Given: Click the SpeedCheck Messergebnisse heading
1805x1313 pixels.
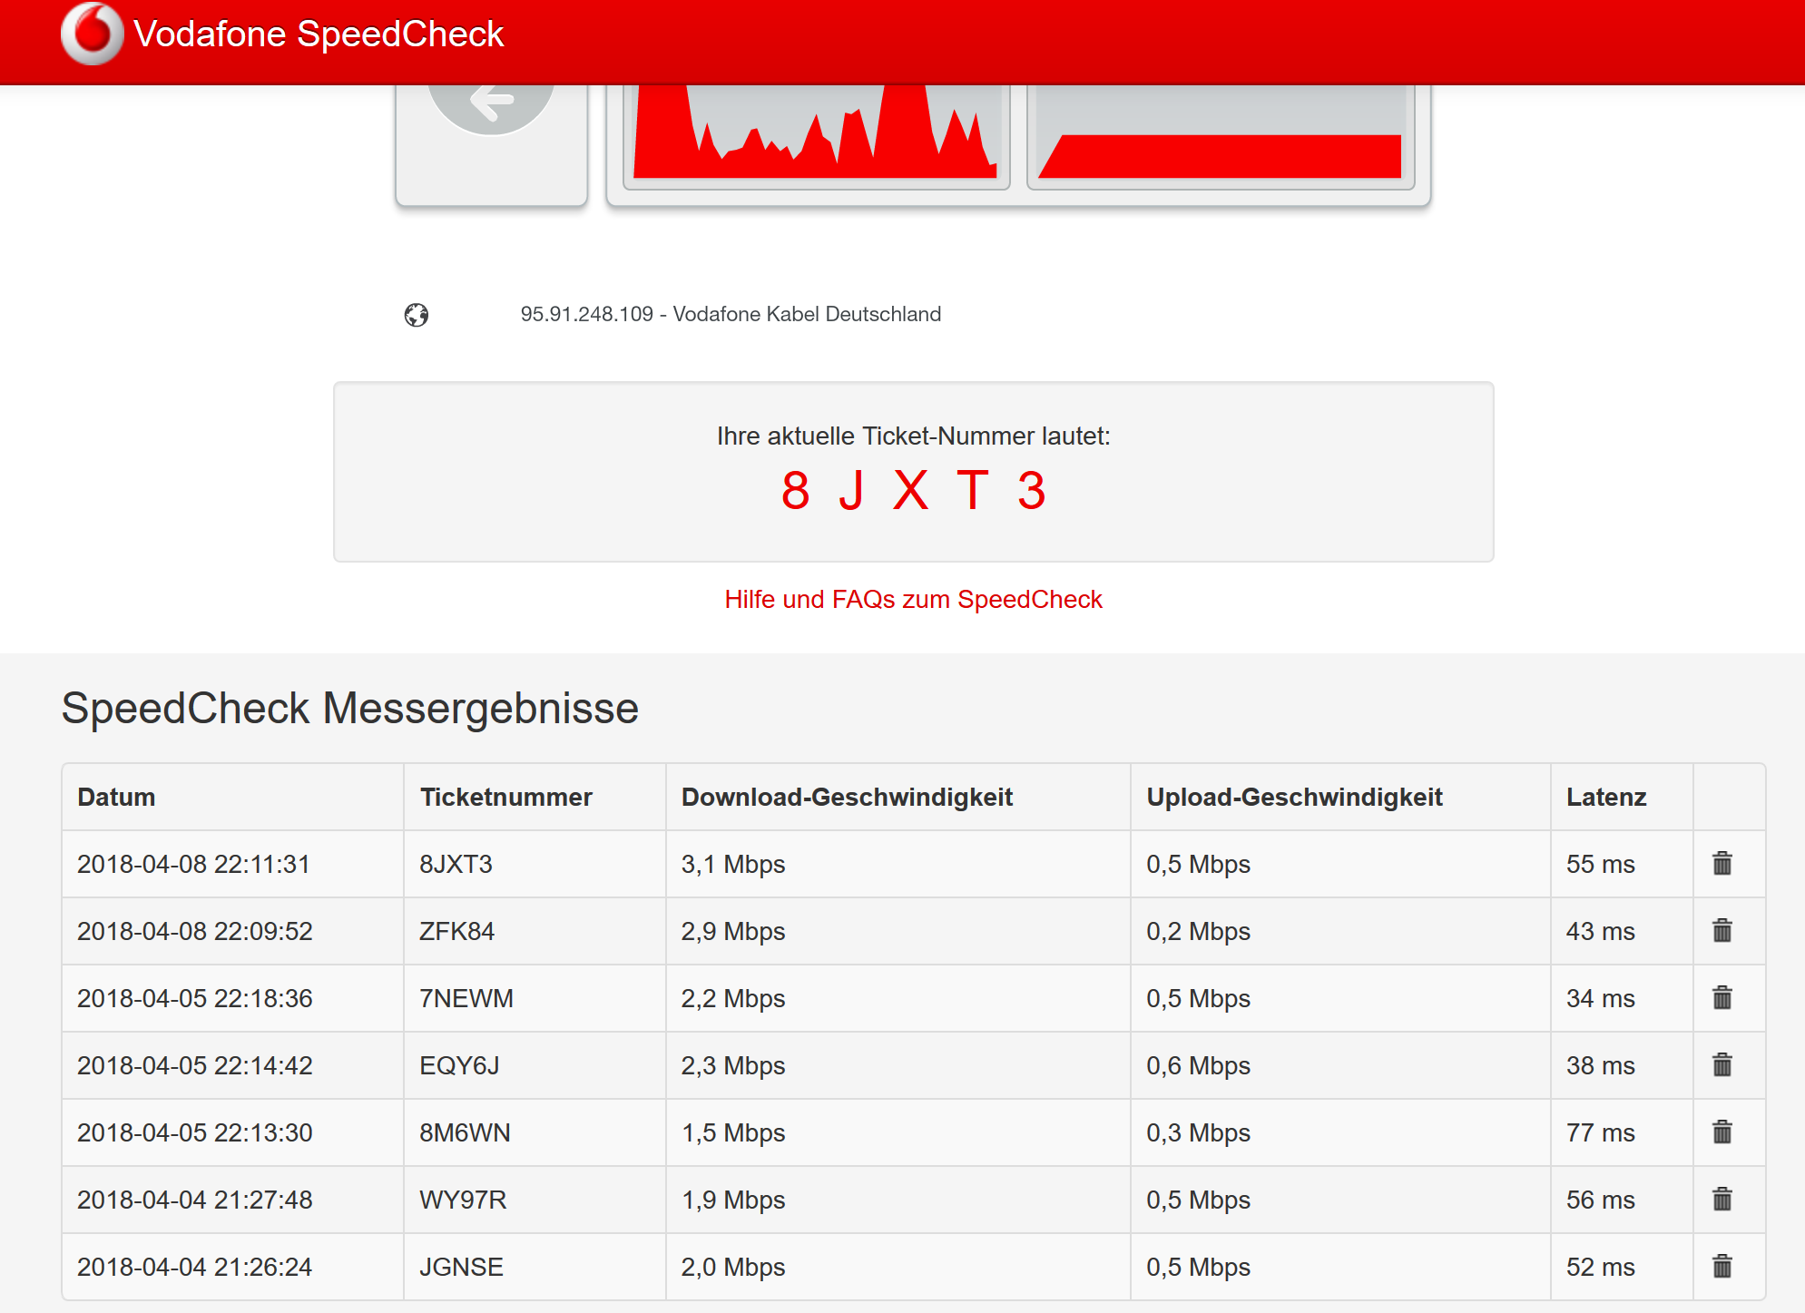Looking at the screenshot, I should (350, 709).
